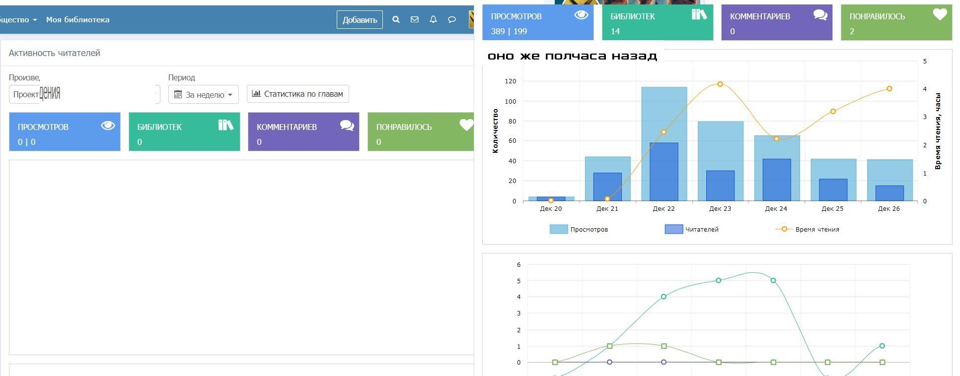Image resolution: width=960 pixels, height=376 pixels.
Task: Open notifications with the bell icon
Action: (x=433, y=19)
